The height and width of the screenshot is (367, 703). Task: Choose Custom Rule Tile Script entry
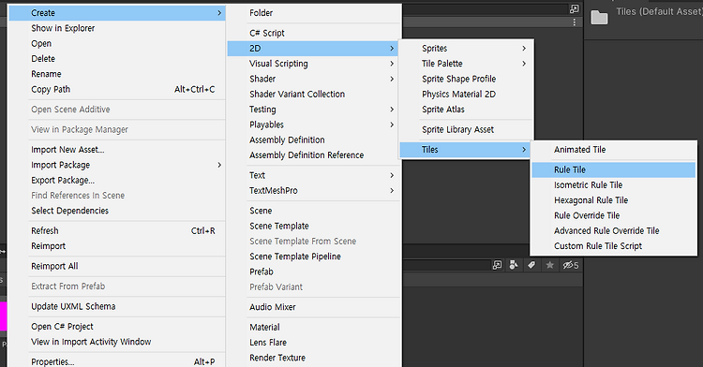point(613,245)
